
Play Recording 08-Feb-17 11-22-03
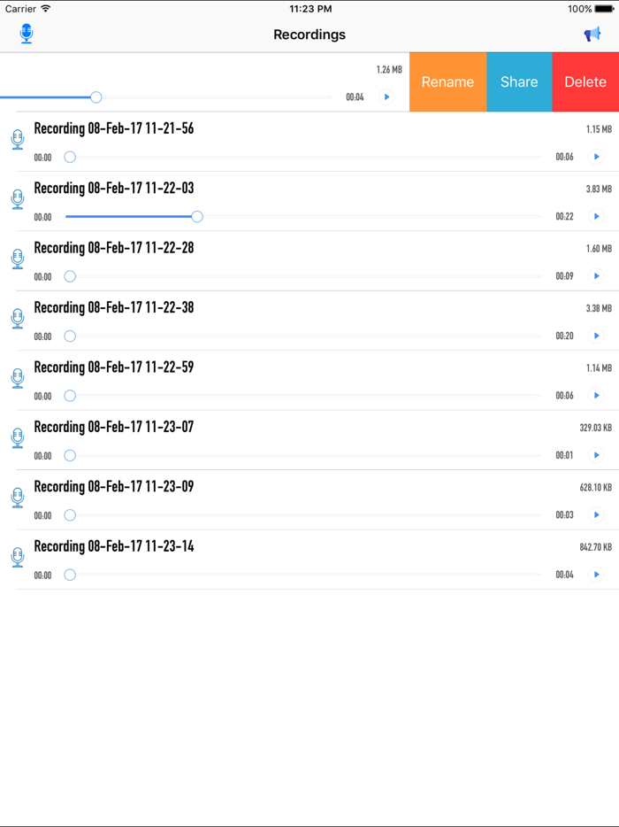(x=597, y=216)
